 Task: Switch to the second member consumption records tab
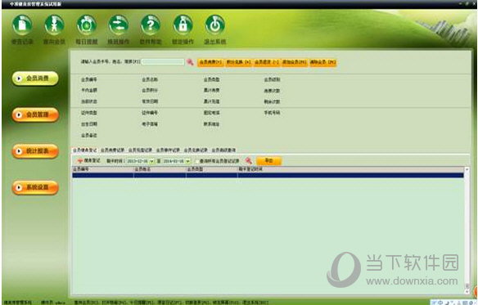pyautogui.click(x=112, y=150)
